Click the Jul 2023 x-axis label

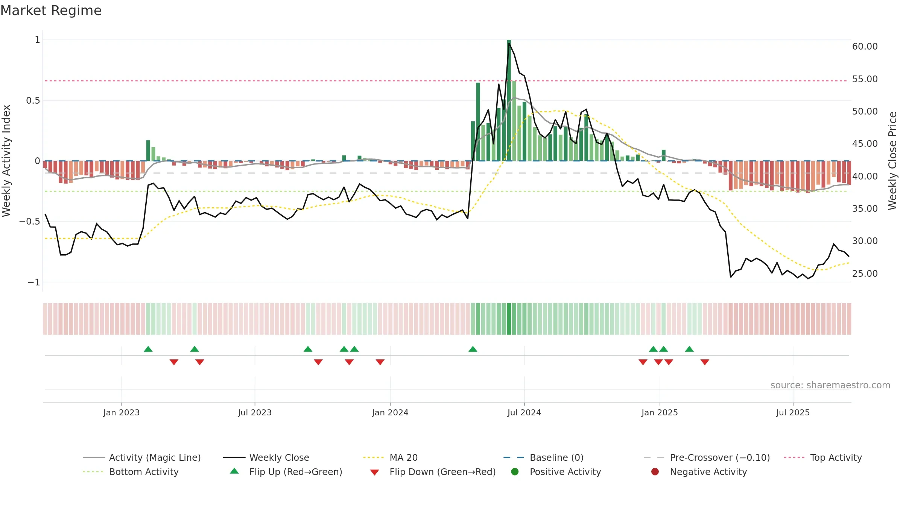(255, 412)
